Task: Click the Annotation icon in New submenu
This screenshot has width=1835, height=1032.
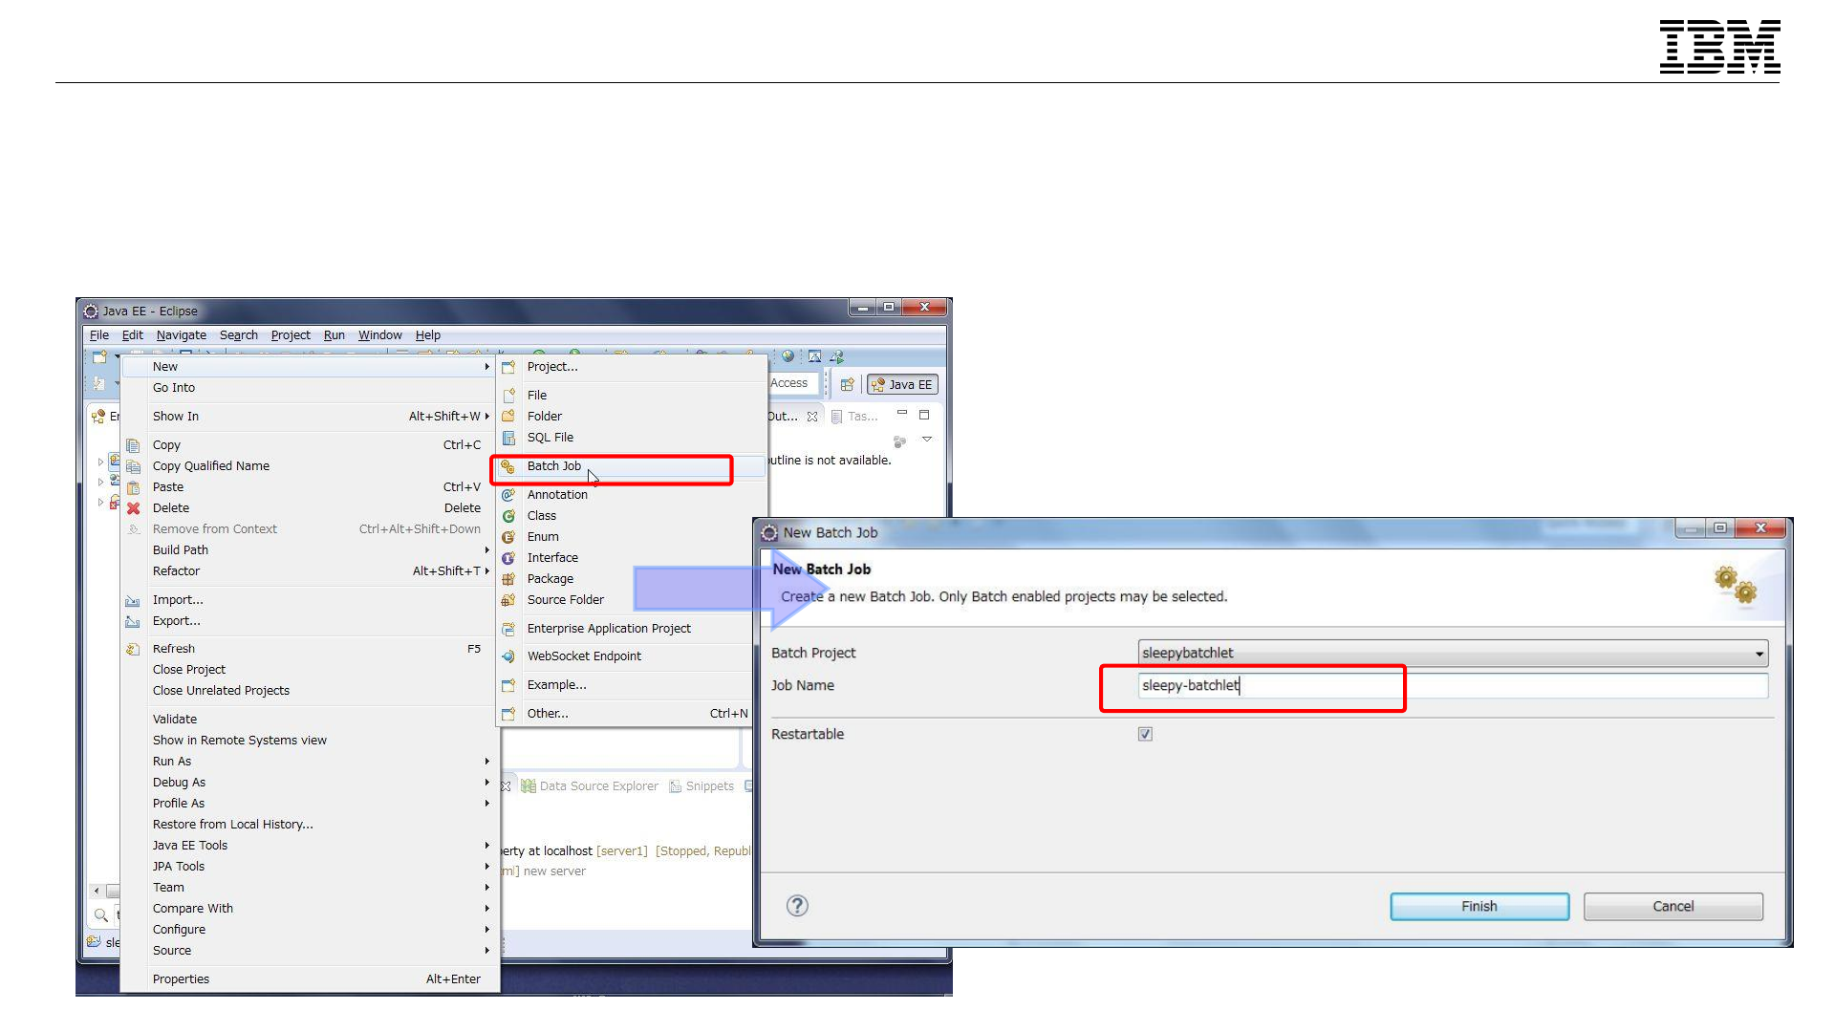Action: coord(508,495)
